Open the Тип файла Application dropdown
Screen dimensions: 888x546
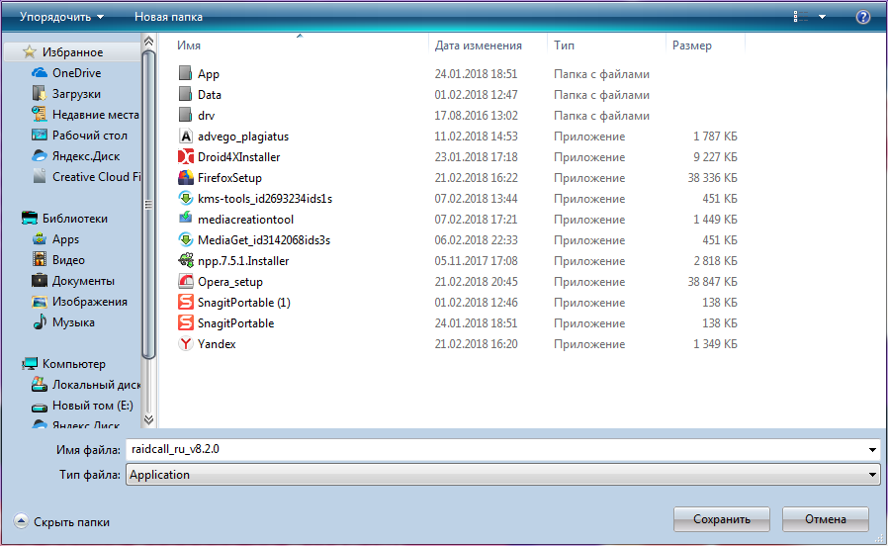(503, 475)
